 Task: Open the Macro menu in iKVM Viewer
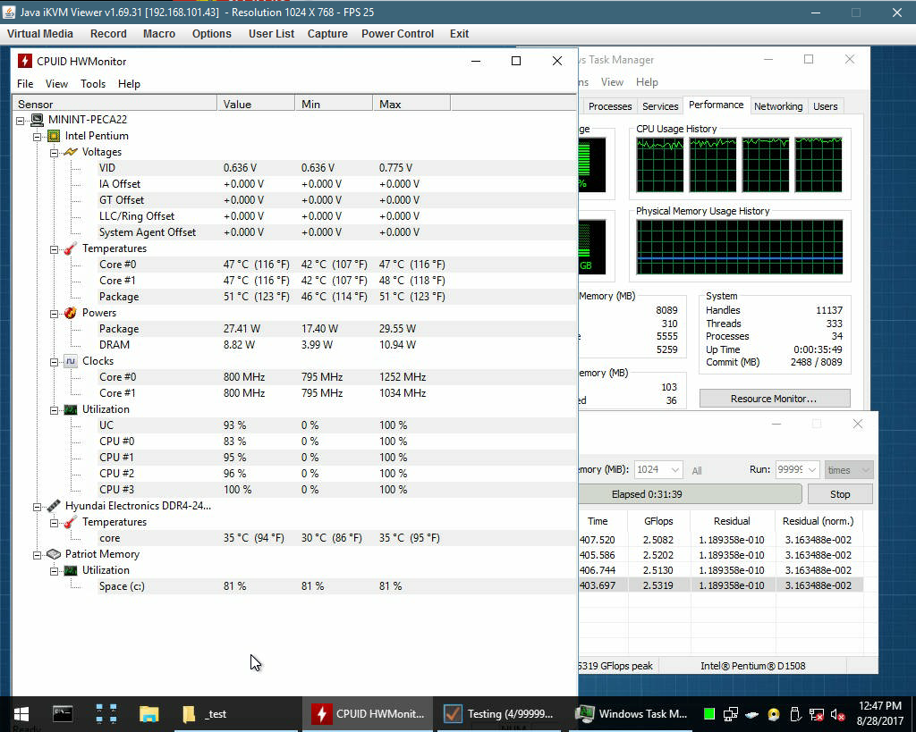pos(159,34)
